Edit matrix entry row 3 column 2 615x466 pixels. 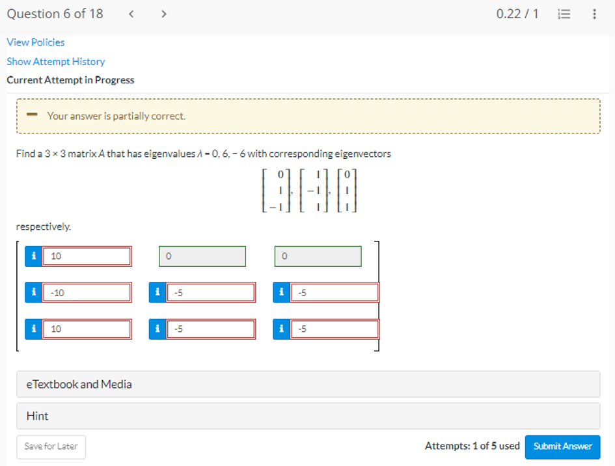click(x=211, y=329)
